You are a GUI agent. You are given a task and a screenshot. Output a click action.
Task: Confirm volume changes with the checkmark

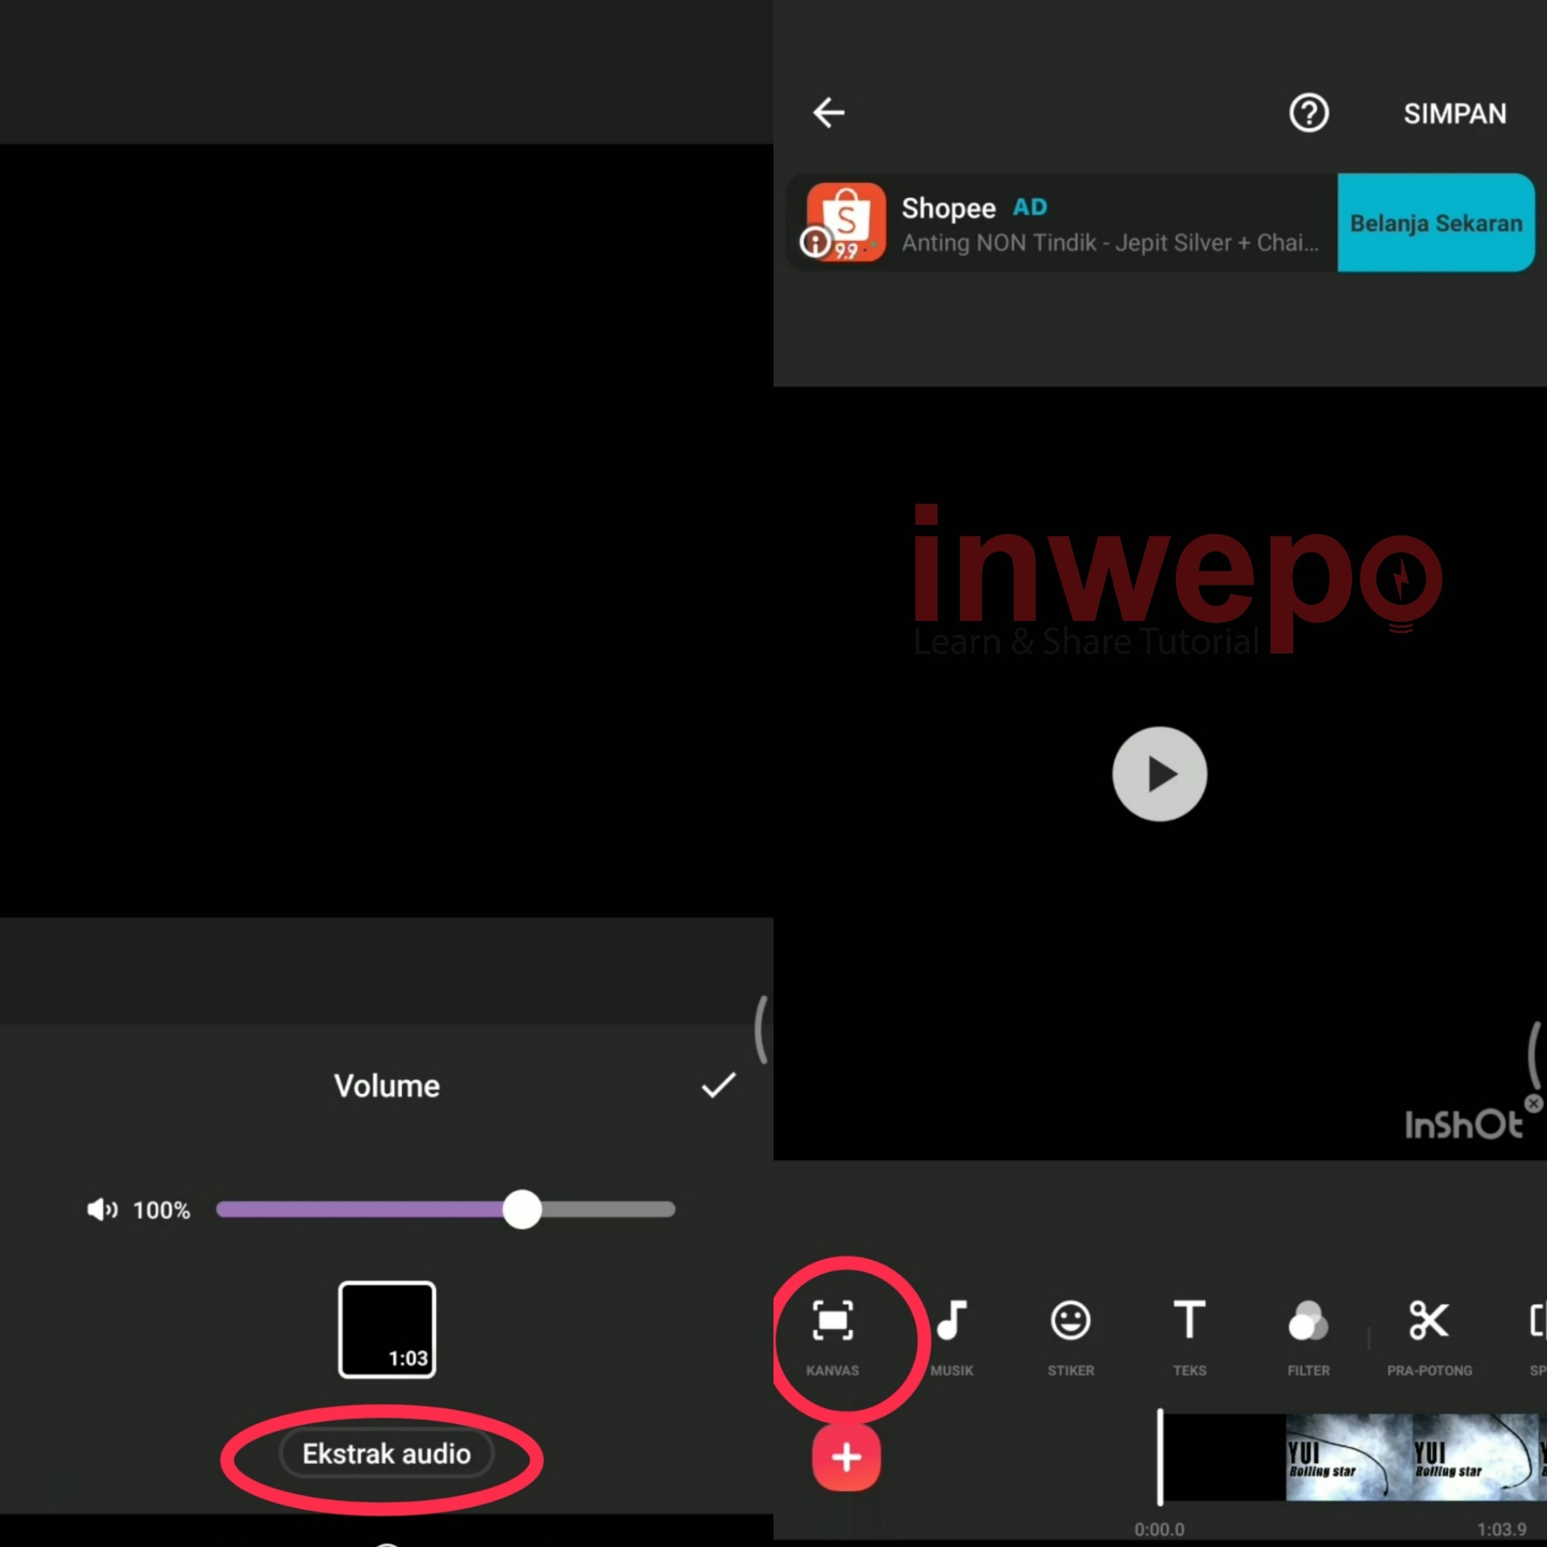tap(718, 1085)
